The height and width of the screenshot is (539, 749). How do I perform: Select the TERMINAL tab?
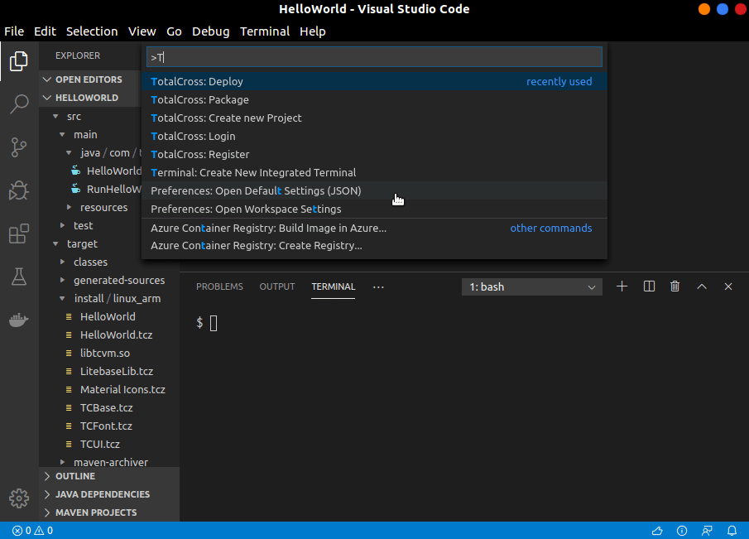pos(334,286)
